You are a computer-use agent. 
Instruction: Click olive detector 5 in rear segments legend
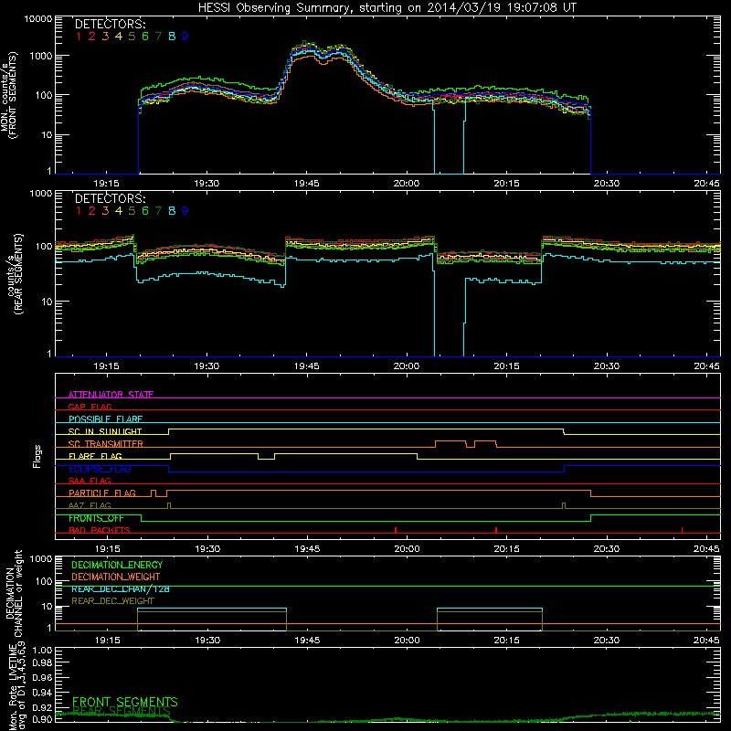[132, 211]
